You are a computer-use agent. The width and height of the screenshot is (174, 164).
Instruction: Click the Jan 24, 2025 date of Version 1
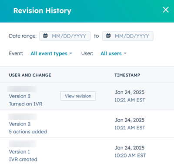130,148
